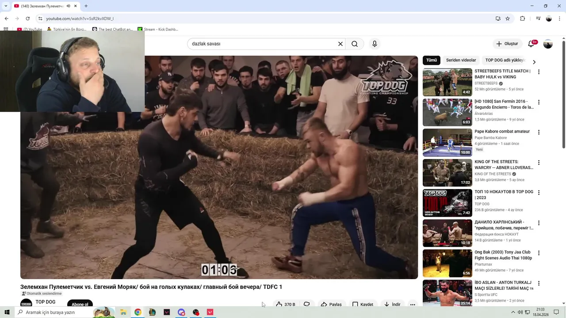
Task: Open ТОП 10 НОКАУТОВ В TOP DOG title
Action: 504,195
